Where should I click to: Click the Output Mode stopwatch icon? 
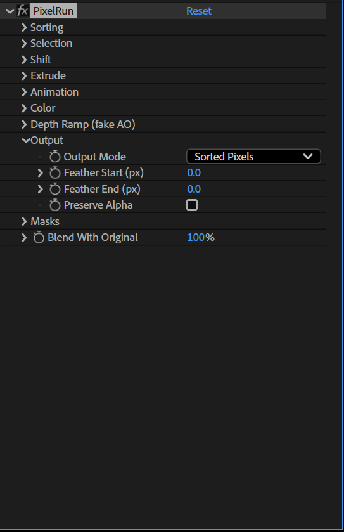[55, 157]
